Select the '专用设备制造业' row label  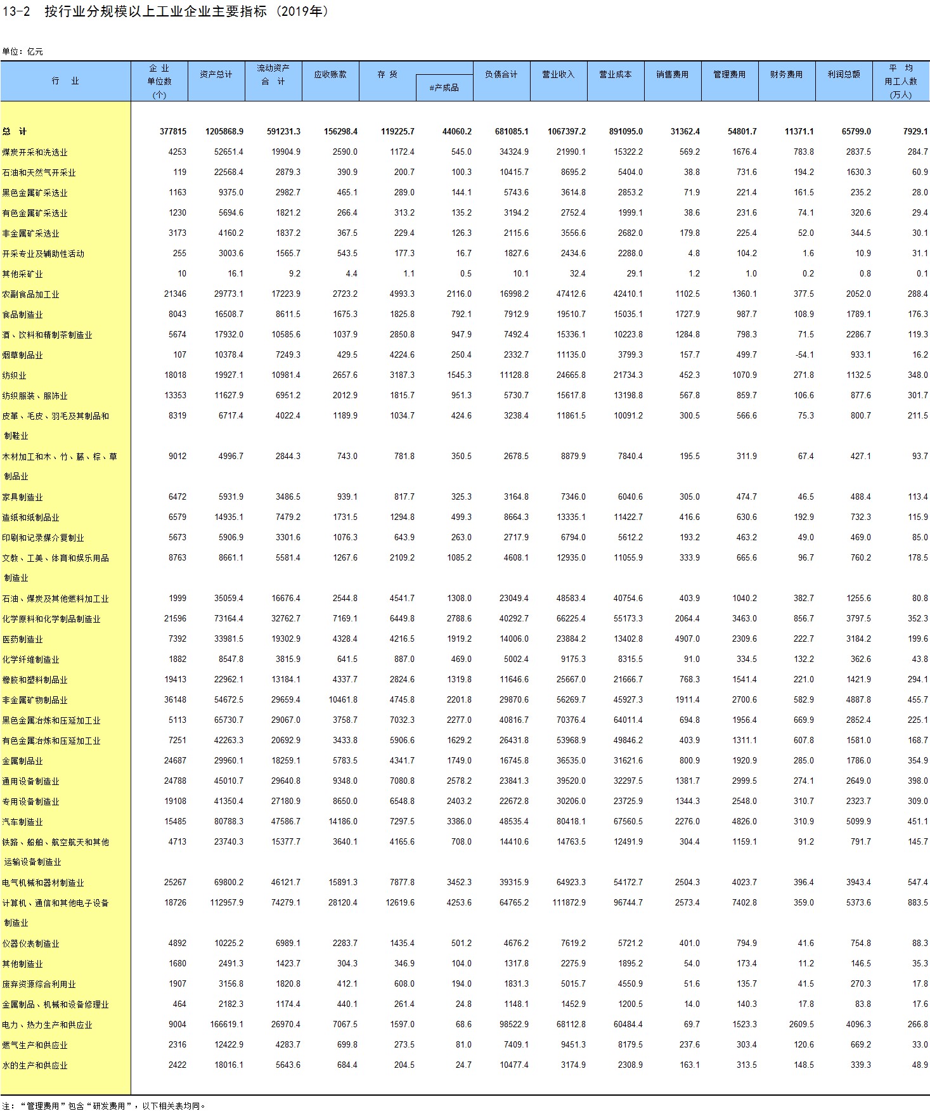pyautogui.click(x=30, y=801)
